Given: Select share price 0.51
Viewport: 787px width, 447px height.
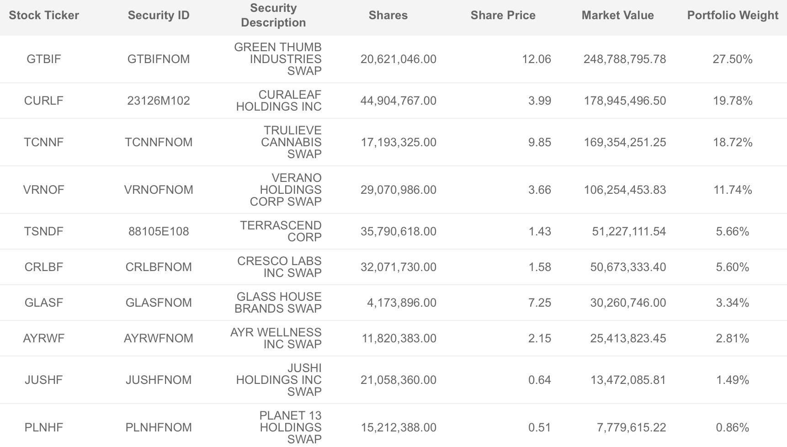Looking at the screenshot, I should [x=540, y=427].
